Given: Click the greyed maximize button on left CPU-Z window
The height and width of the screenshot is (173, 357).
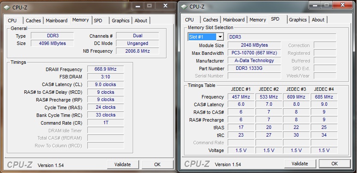Looking at the screenshot, I should [x=150, y=6].
